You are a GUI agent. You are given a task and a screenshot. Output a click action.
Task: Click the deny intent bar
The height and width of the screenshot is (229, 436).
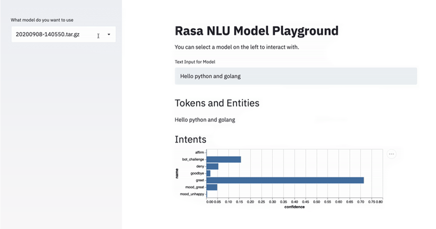click(212, 166)
